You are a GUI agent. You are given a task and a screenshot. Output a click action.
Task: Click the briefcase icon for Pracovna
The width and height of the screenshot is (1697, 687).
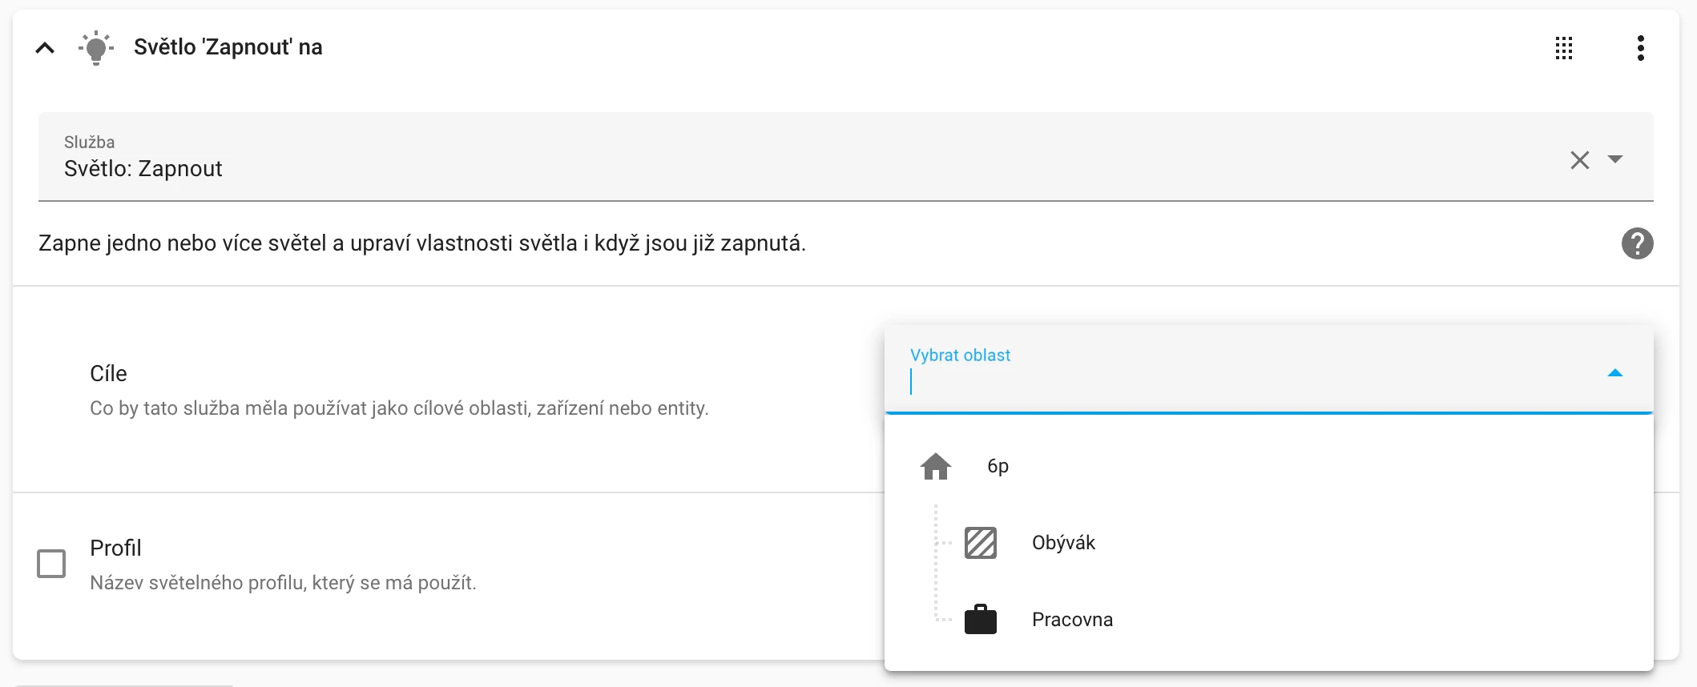(981, 620)
